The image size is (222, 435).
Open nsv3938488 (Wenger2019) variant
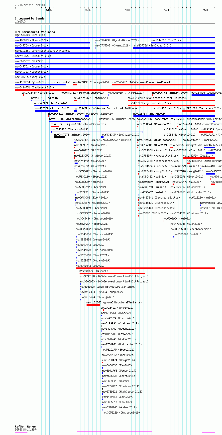[93, 239]
